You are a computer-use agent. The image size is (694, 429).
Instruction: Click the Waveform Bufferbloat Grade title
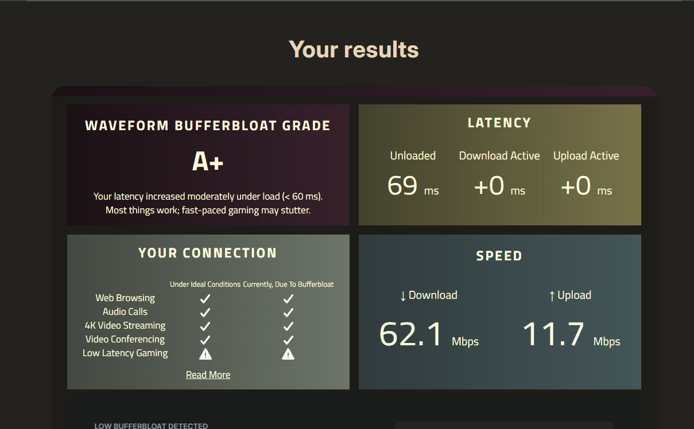click(208, 126)
